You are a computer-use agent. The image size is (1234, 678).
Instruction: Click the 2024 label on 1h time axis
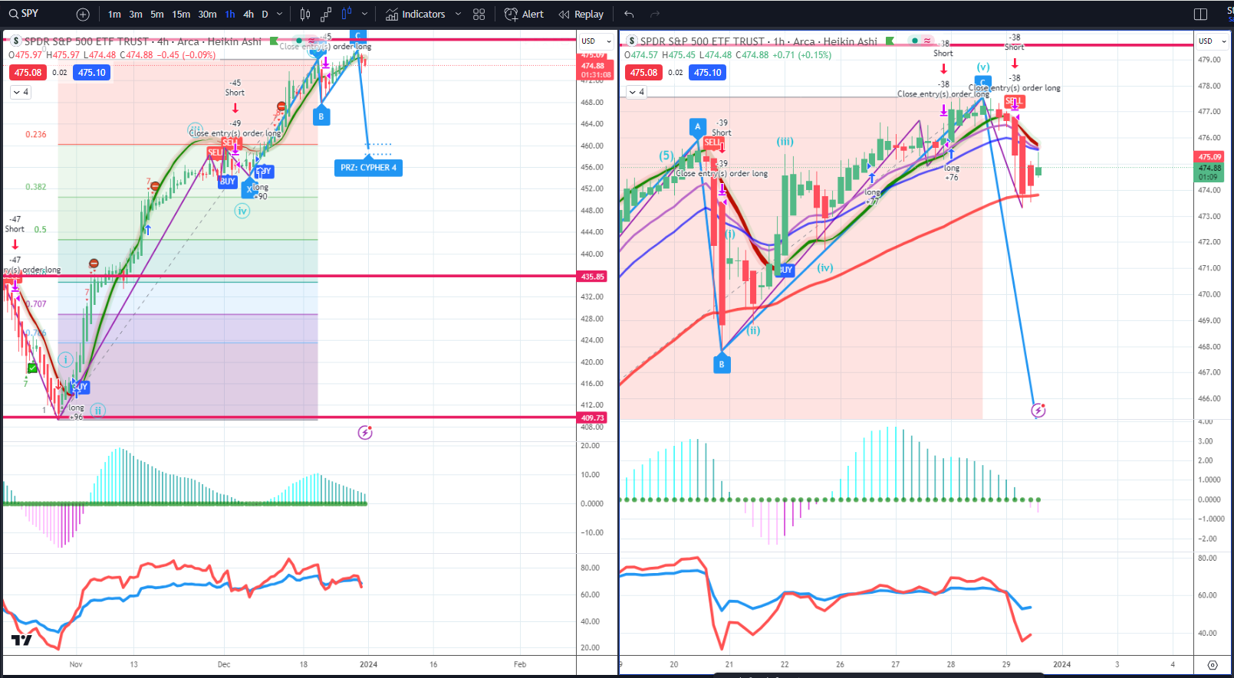click(x=1062, y=664)
